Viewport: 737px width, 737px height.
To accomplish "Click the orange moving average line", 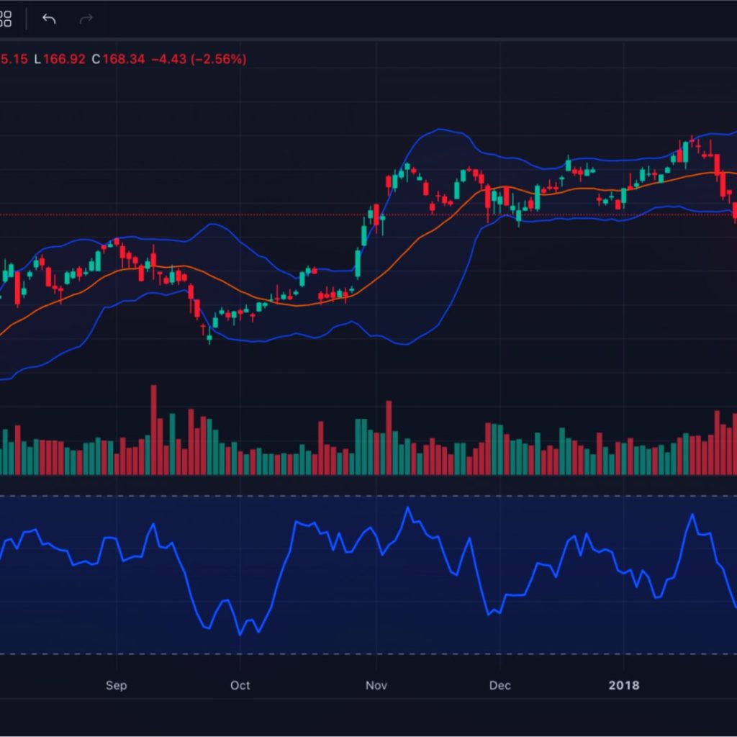I will 288,304.
